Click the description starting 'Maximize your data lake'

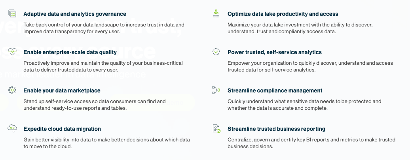point(300,28)
